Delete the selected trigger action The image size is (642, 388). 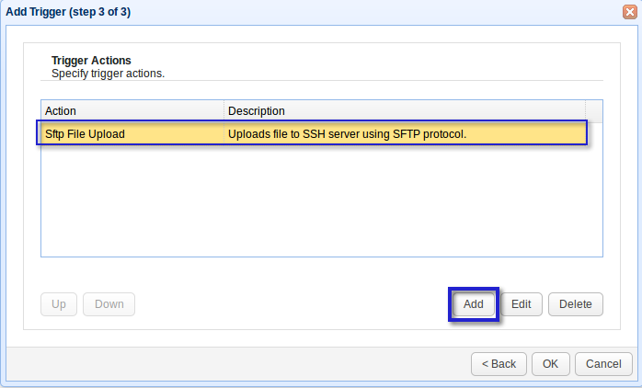pyautogui.click(x=576, y=304)
